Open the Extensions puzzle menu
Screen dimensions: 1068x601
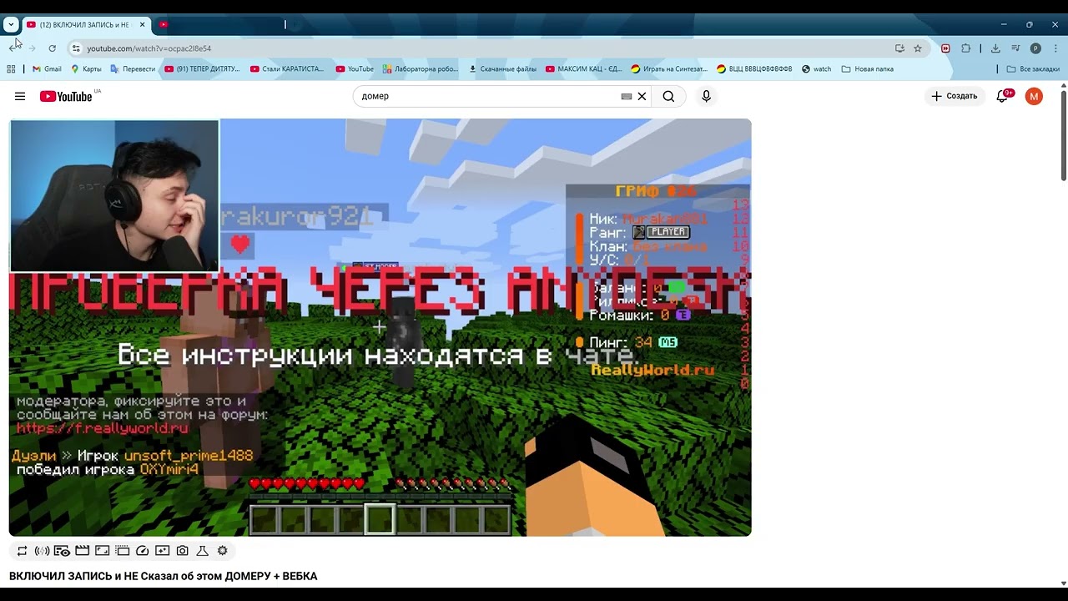click(966, 48)
